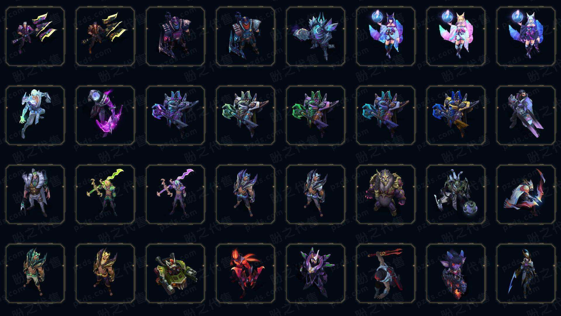Pick the white-haired fox girl with purple outfit
The image size is (561, 316).
(526, 37)
